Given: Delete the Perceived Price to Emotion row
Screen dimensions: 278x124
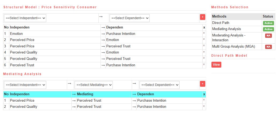Looking at the screenshot, I should tap(204, 39).
